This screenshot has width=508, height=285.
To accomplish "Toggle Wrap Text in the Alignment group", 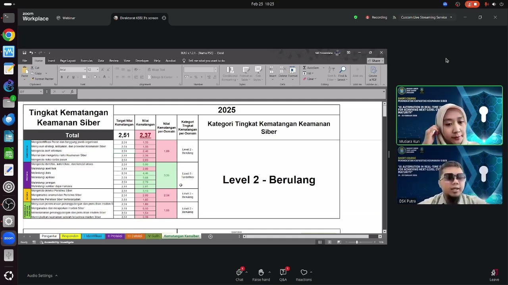I will tap(156, 69).
